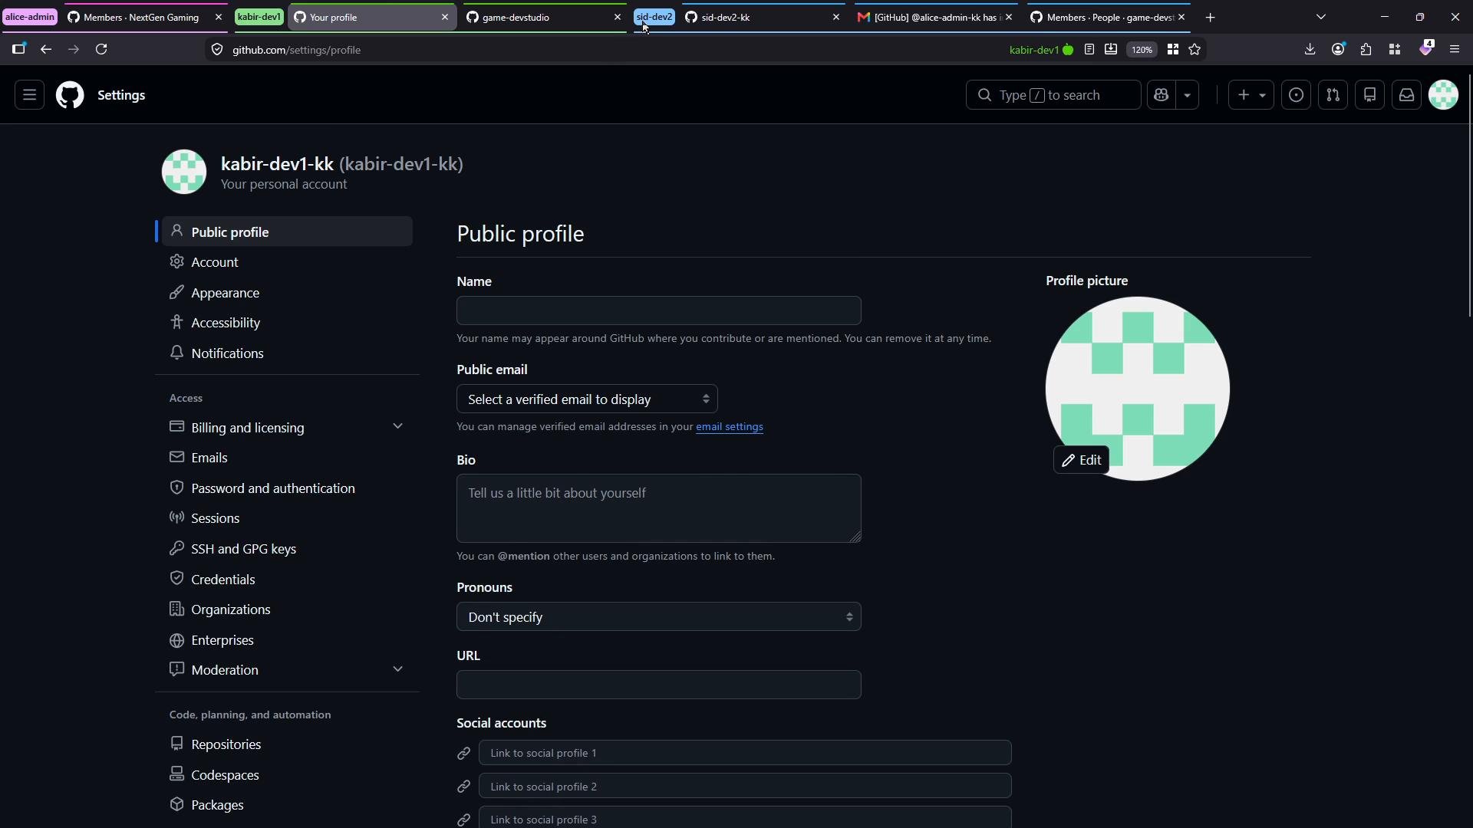Go back to previous page
Viewport: 1473px width, 828px height.
point(46,50)
